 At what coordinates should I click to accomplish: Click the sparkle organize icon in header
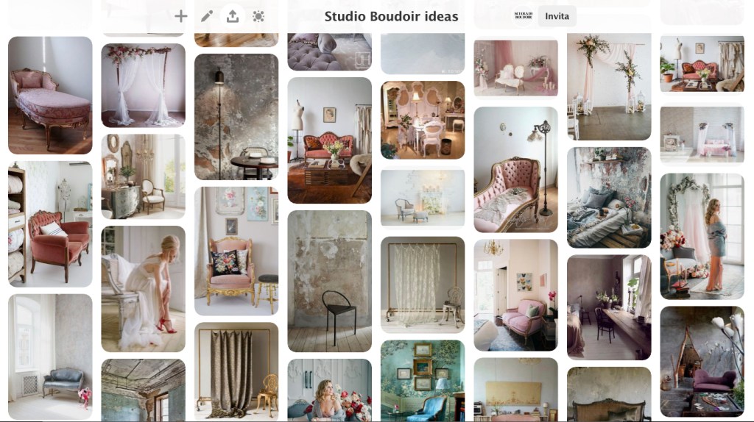click(x=258, y=16)
